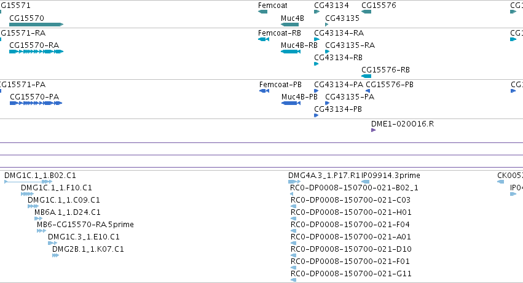Click the RC0-DP0008-150700-021-F04 label
Image resolution: width=523 pixels, height=283 pixels.
(x=350, y=225)
